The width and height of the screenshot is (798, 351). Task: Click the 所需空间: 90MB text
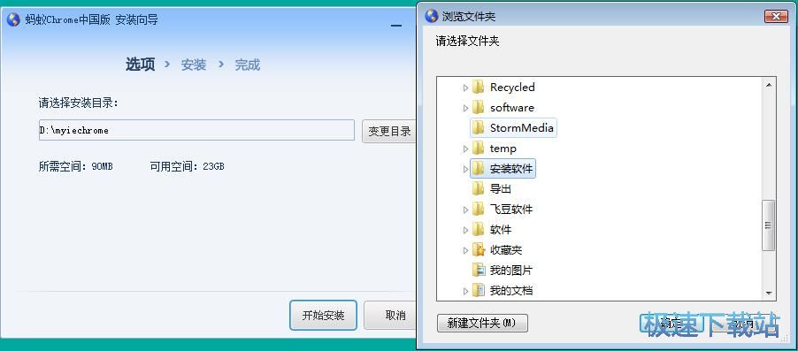point(76,166)
